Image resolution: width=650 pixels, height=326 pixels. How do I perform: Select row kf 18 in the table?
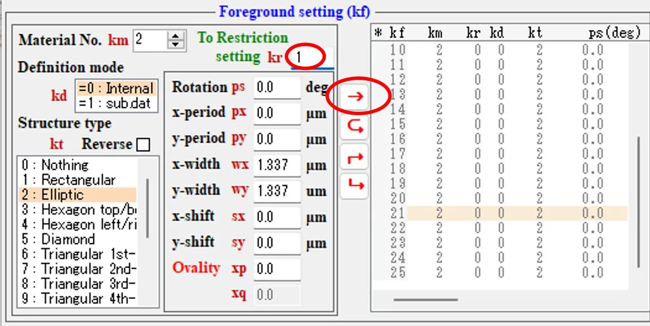500,169
